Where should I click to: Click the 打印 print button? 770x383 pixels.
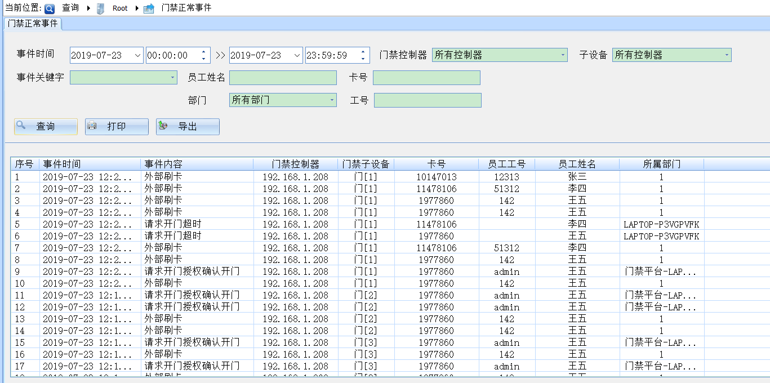tap(117, 127)
